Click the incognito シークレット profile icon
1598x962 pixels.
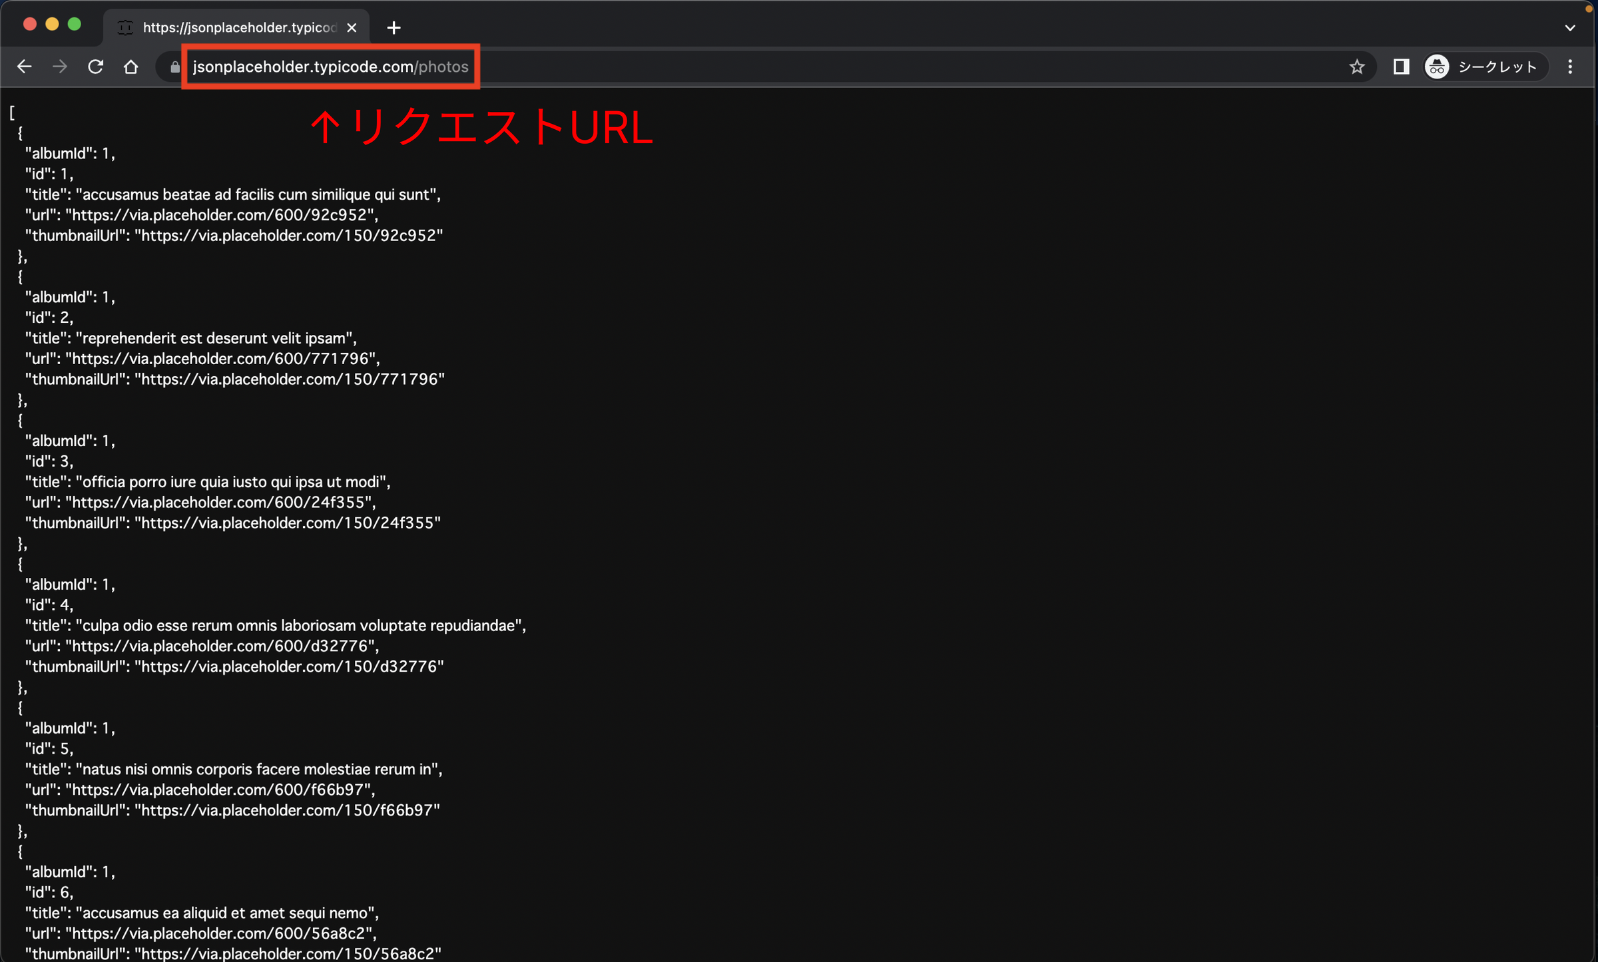(1436, 66)
